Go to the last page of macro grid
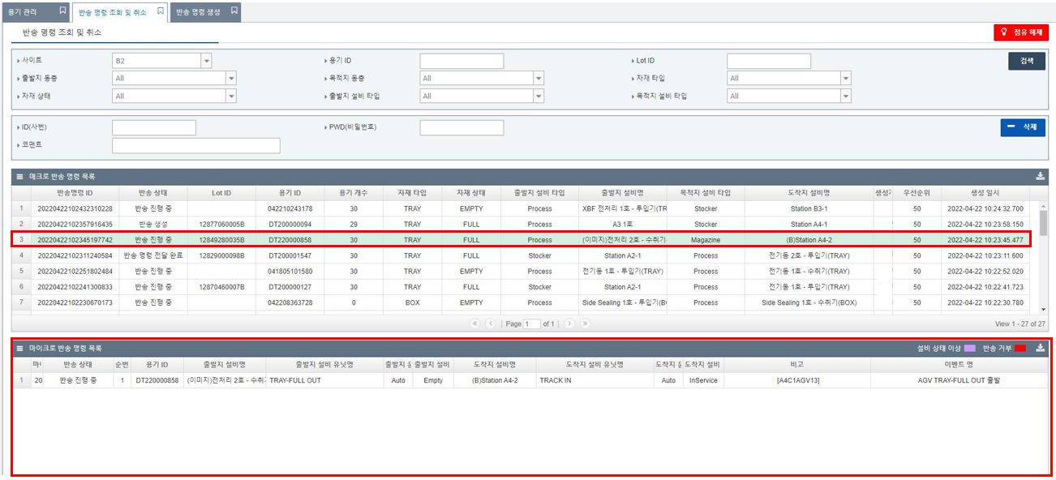This screenshot has height=480, width=1056. coord(585,324)
